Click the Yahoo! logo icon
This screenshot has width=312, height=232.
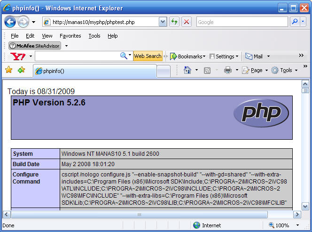pyautogui.click(x=18, y=56)
